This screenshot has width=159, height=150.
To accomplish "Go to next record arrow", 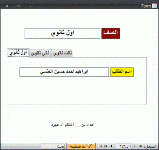I will [111, 146].
